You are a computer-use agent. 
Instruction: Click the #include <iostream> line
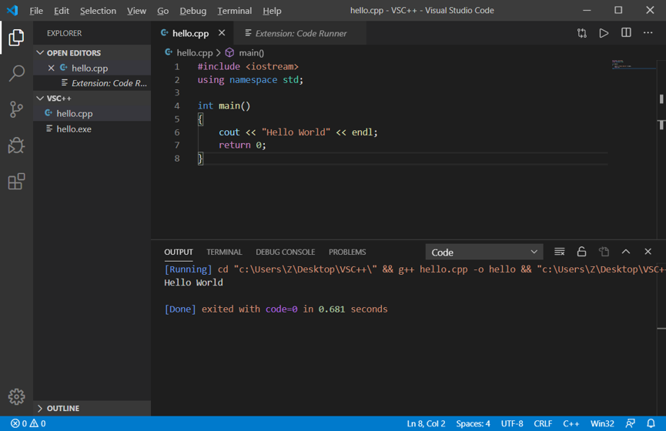pyautogui.click(x=248, y=67)
